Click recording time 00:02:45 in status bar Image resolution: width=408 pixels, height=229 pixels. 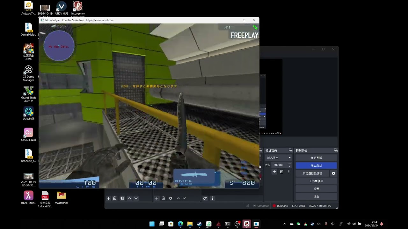282,206
